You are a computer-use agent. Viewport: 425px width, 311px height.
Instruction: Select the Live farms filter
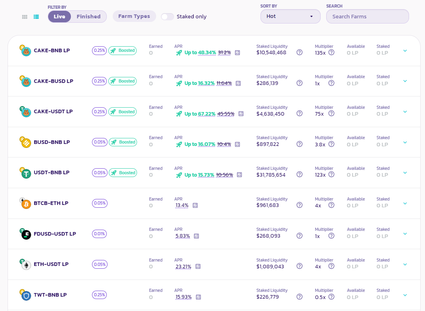click(59, 16)
